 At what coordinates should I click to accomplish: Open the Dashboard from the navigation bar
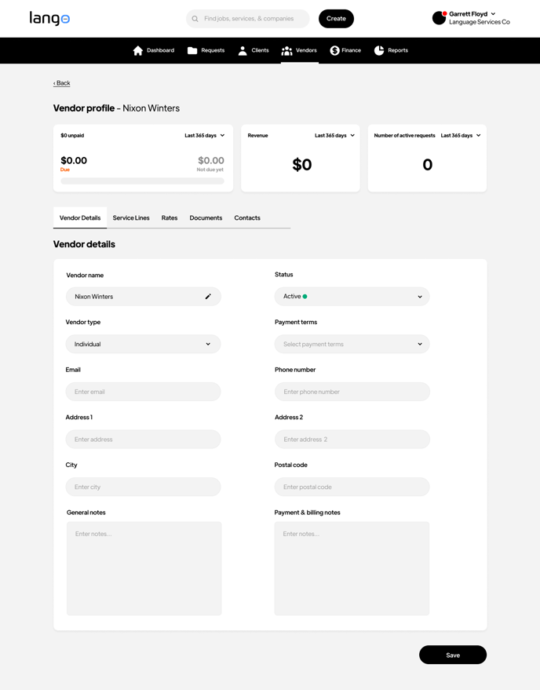[x=139, y=49]
